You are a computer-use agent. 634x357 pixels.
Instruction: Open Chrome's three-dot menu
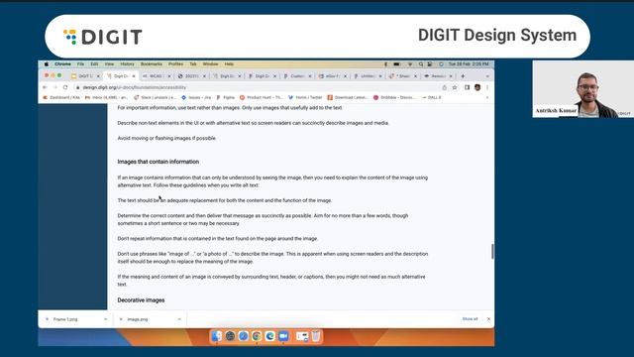487,87
